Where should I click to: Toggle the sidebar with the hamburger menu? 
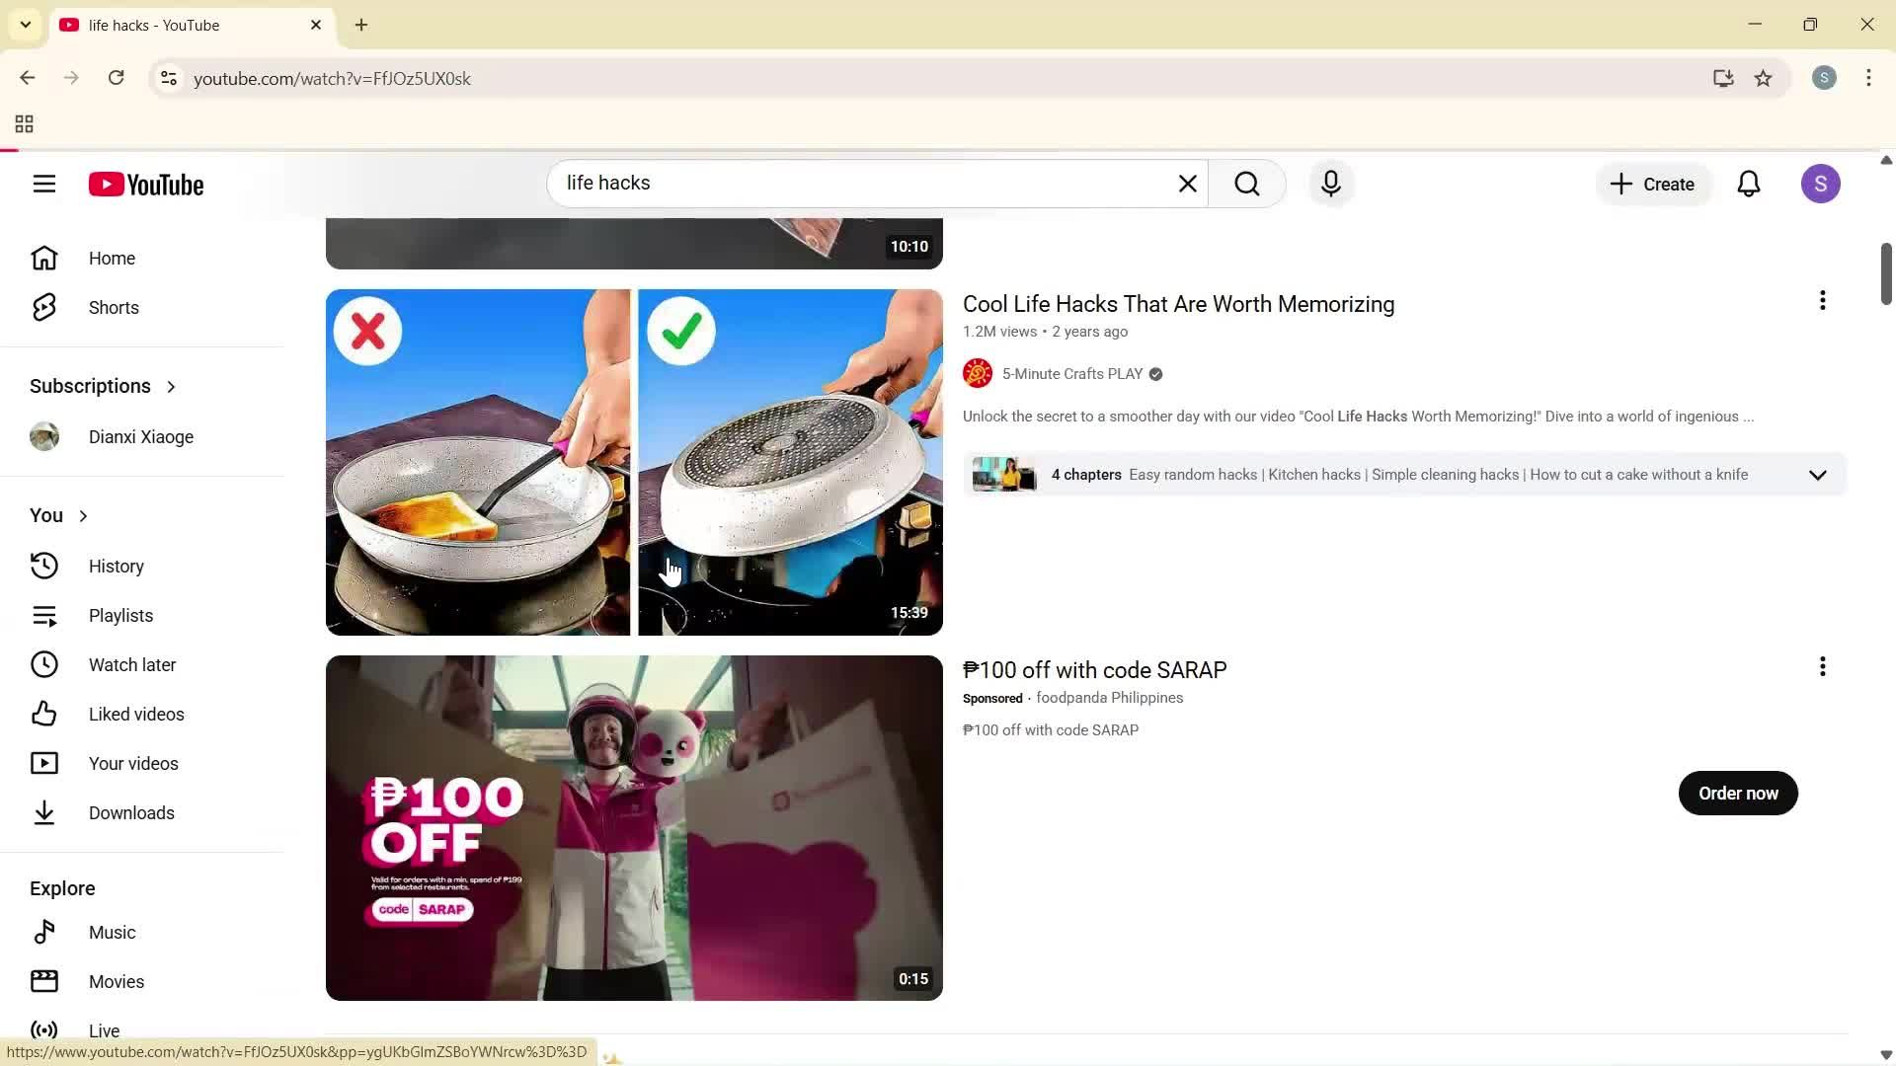point(44,184)
